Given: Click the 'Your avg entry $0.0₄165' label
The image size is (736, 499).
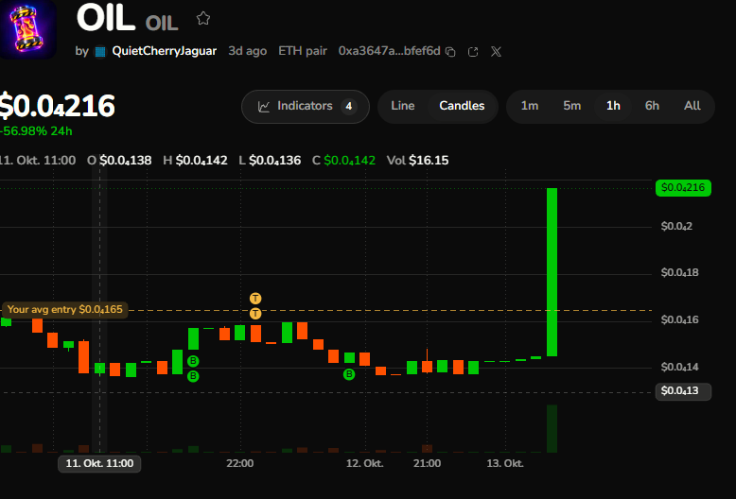Looking at the screenshot, I should tap(64, 310).
